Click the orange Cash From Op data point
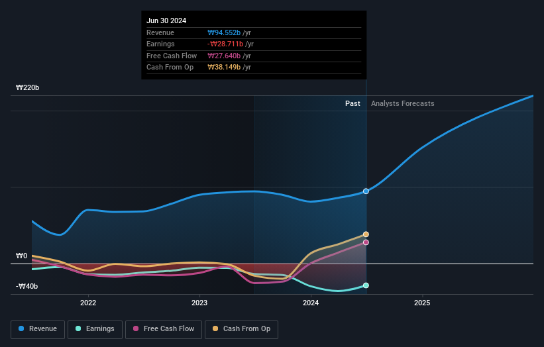 (x=366, y=234)
